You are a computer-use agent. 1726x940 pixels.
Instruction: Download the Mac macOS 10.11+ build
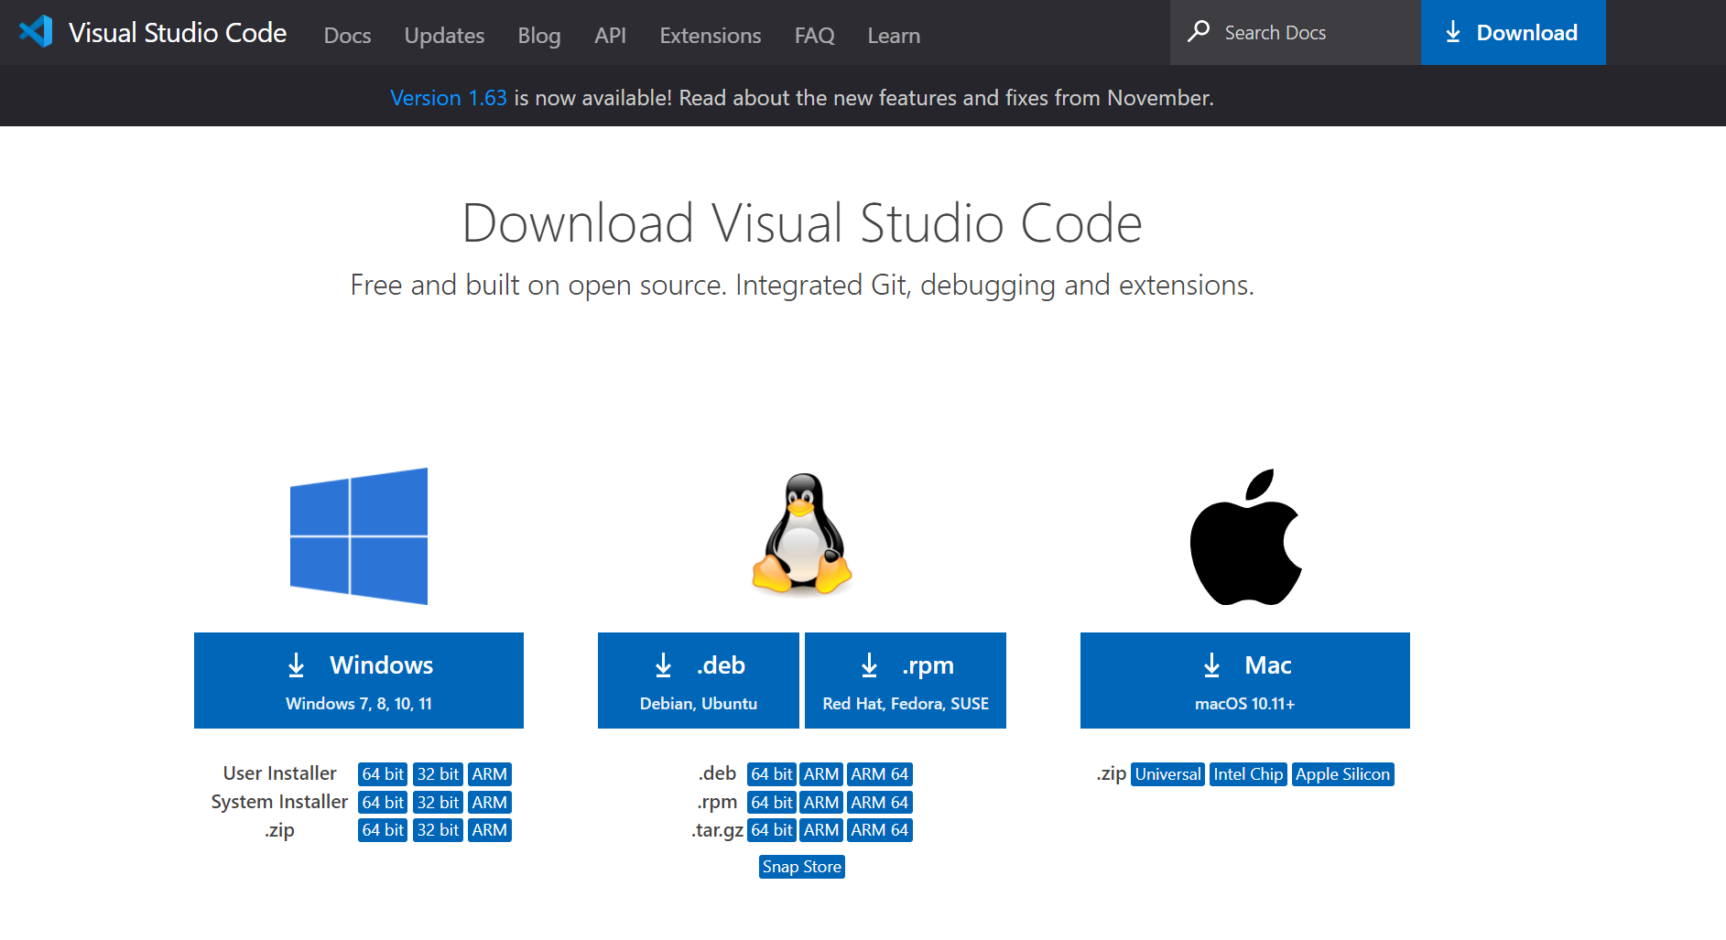coord(1245,680)
